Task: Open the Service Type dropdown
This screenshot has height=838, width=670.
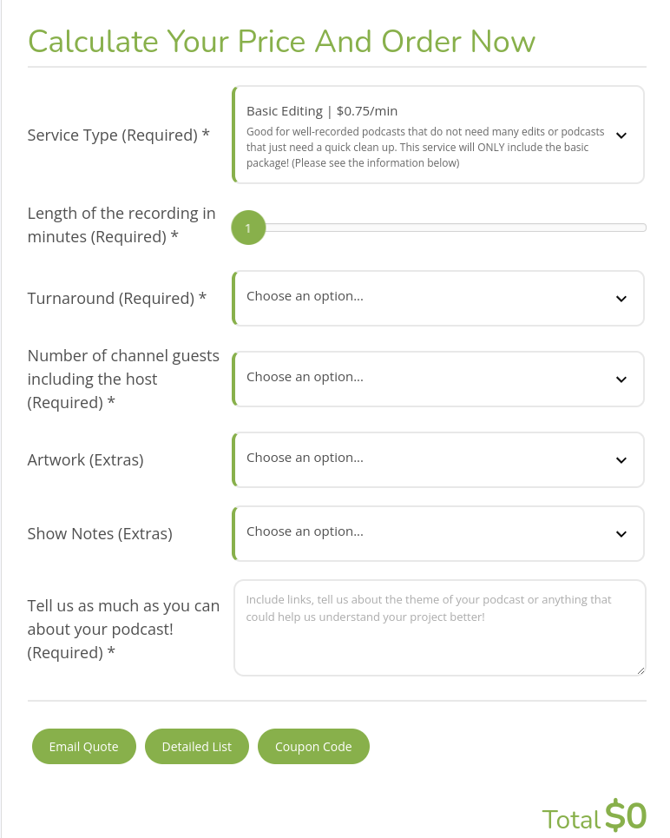Action: 438,135
